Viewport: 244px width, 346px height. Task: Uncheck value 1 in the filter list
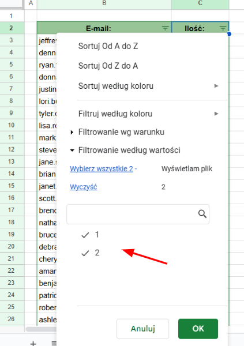tap(85, 235)
